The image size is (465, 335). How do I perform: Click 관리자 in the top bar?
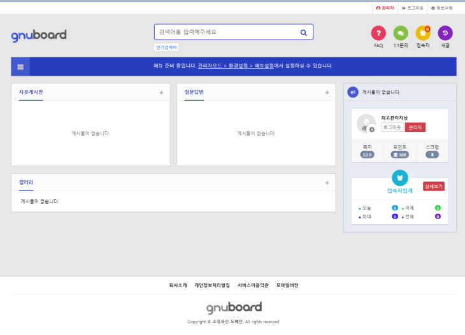[x=385, y=8]
